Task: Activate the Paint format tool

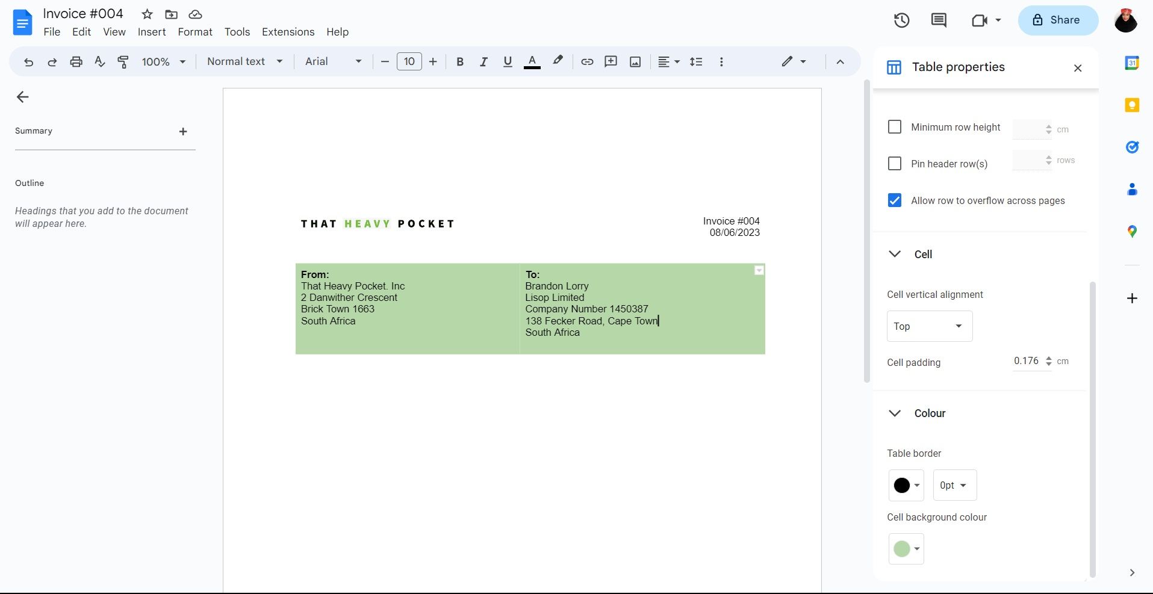Action: pyautogui.click(x=123, y=62)
